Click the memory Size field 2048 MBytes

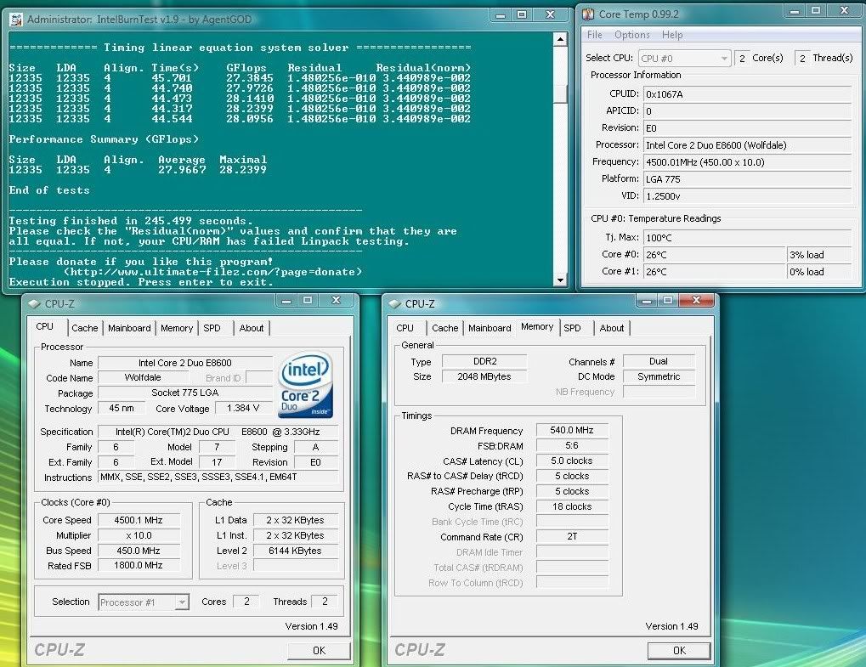484,376
